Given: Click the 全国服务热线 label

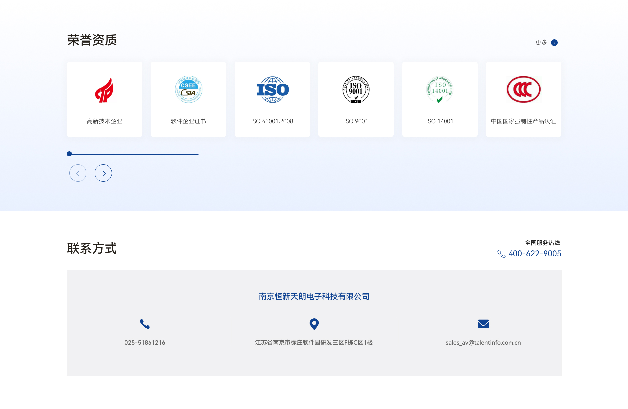Looking at the screenshot, I should pyautogui.click(x=543, y=243).
